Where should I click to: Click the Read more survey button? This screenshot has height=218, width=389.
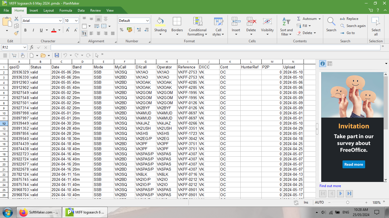(x=353, y=164)
